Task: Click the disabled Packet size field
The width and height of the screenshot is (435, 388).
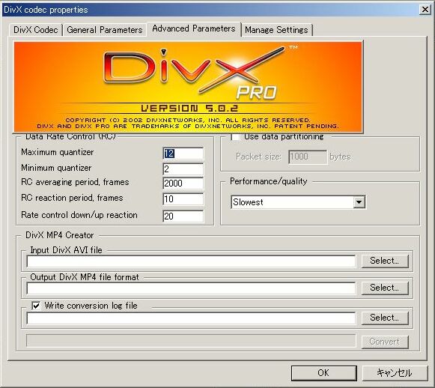Action: (x=308, y=157)
